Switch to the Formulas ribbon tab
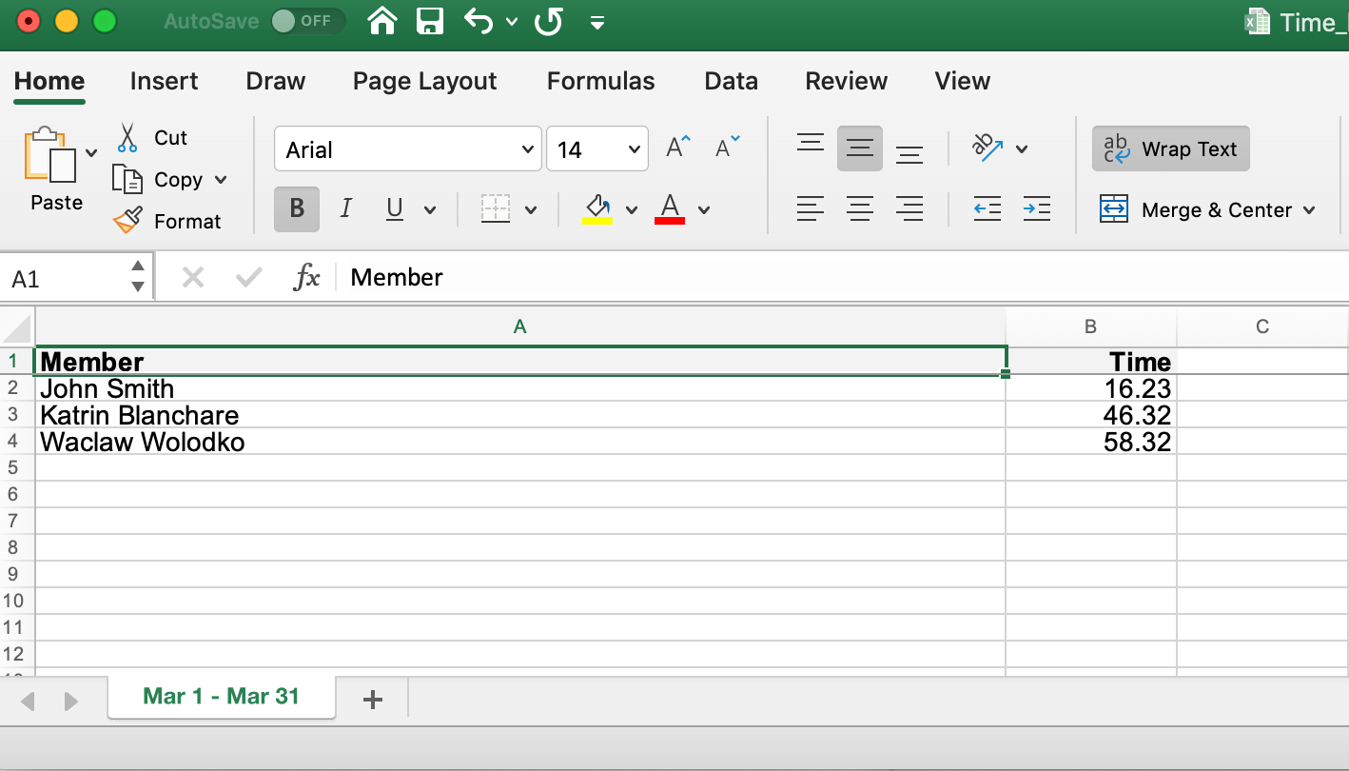 (600, 82)
